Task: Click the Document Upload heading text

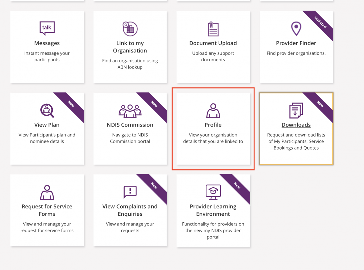Action: (x=213, y=43)
